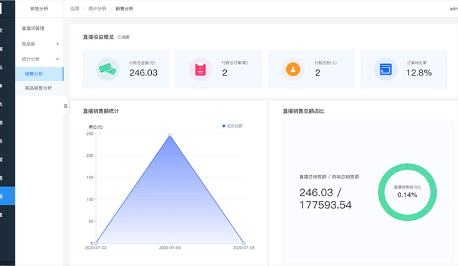Image resolution: width=458 pixels, height=266 pixels.
Task: Click the green money icon for total payment
Action: pos(107,69)
